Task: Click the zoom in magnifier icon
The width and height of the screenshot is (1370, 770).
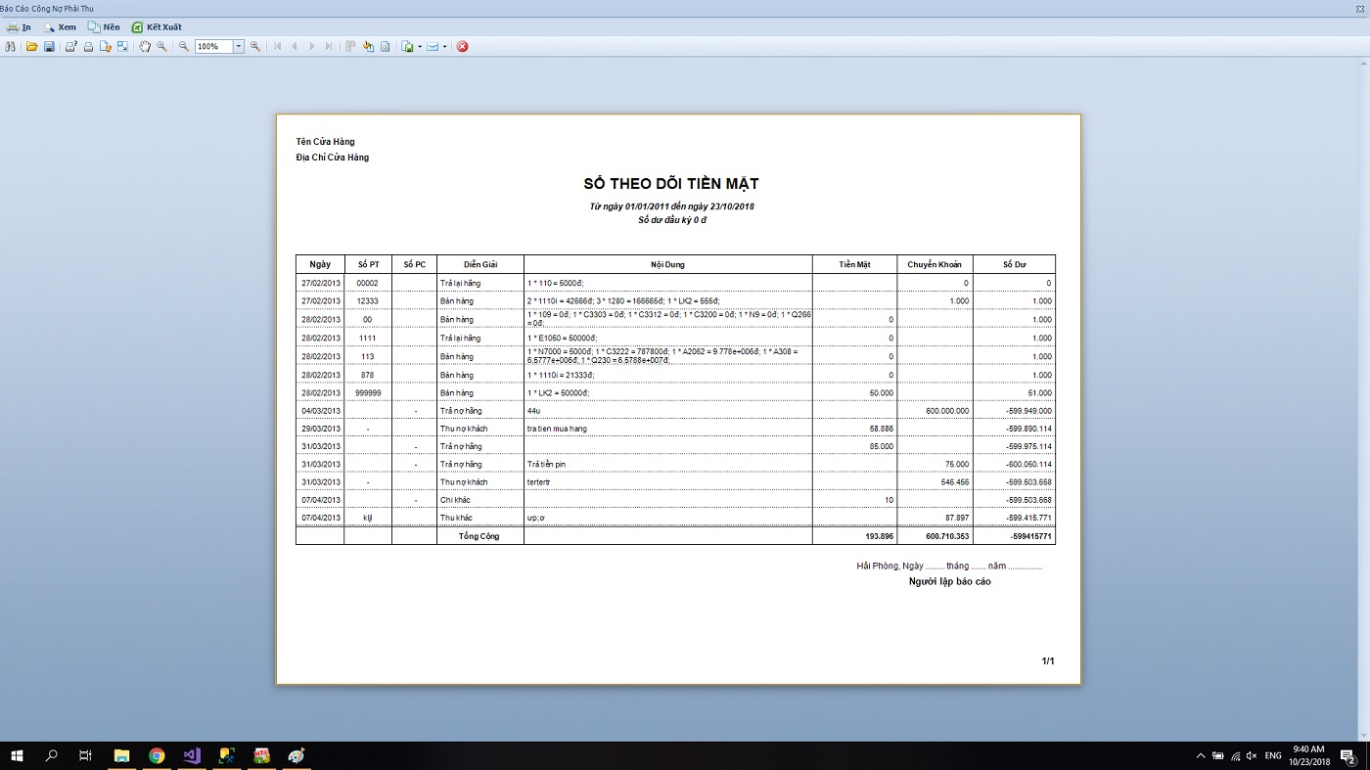Action: [x=255, y=46]
